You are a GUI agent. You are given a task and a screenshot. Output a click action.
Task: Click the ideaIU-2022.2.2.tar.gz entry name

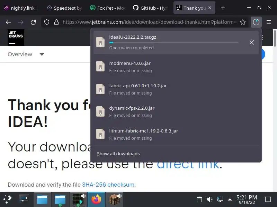pos(133,37)
